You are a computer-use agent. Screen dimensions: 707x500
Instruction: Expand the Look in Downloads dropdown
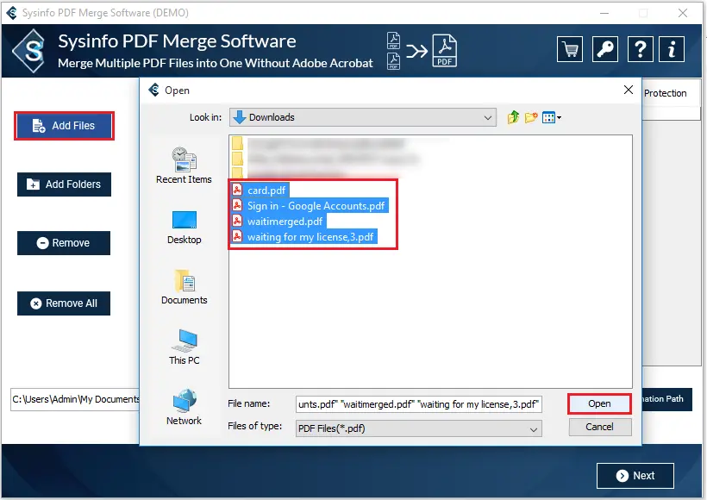coord(487,118)
